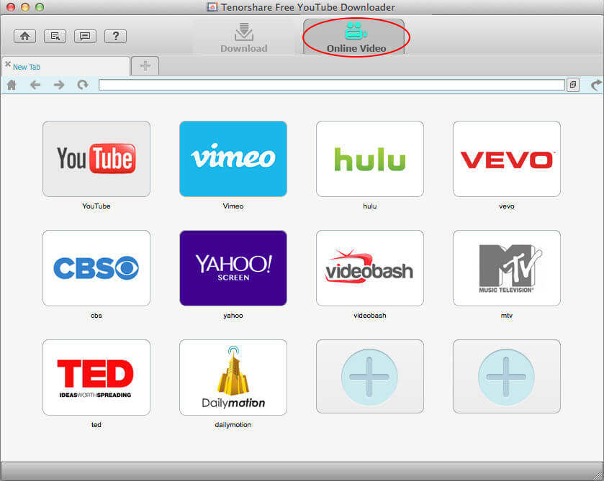Click the 'yahoo' caption text
Screen dimensions: 604x481
click(x=233, y=316)
